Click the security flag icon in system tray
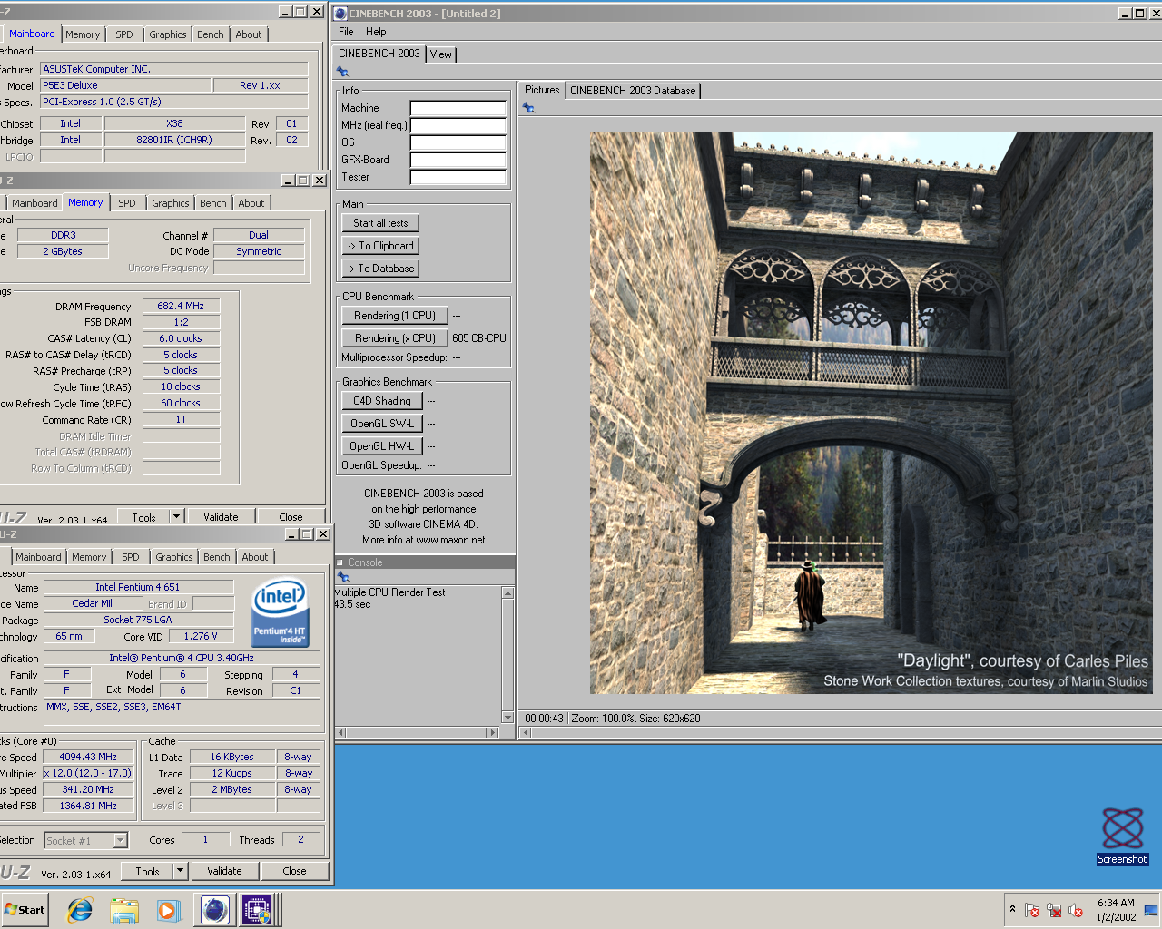 1032,910
